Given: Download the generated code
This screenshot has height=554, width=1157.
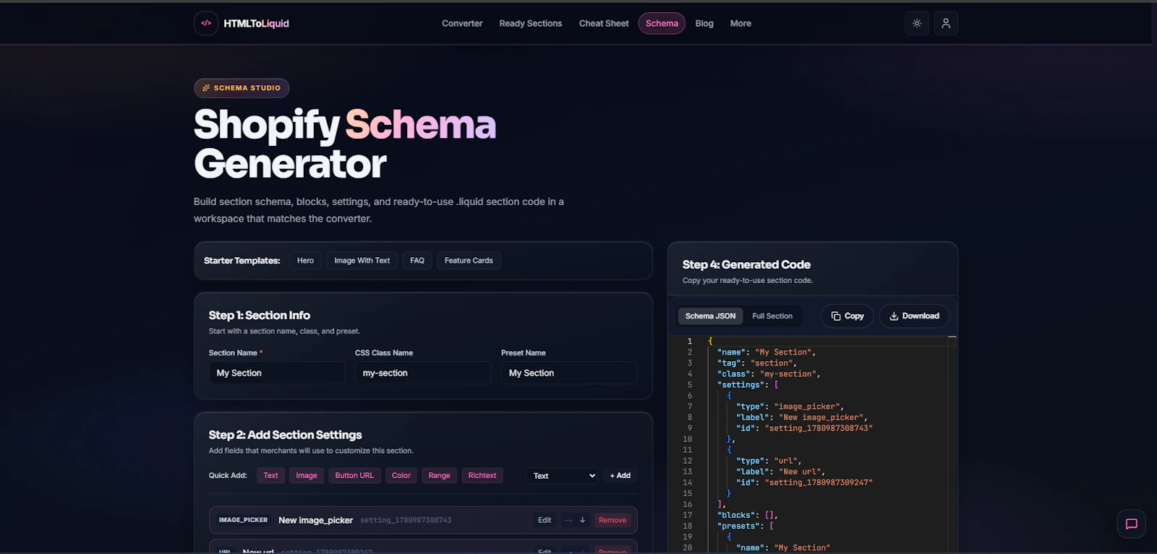Looking at the screenshot, I should point(914,316).
